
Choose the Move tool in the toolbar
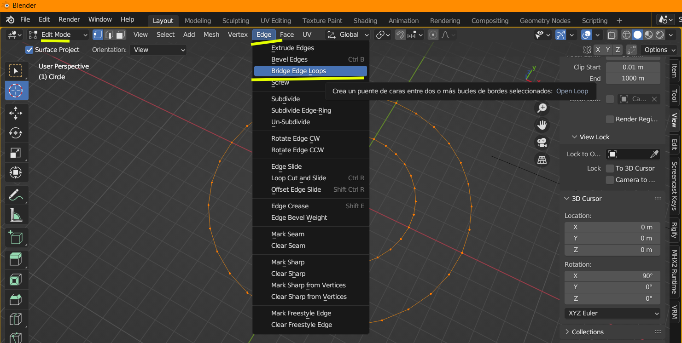[16, 113]
